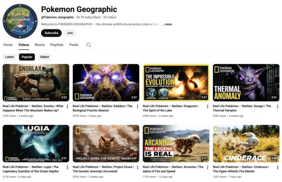Screen dimensions: 282x182
Task: Open title Dragonair Spirit of the Lake
Action: (x=171, y=108)
